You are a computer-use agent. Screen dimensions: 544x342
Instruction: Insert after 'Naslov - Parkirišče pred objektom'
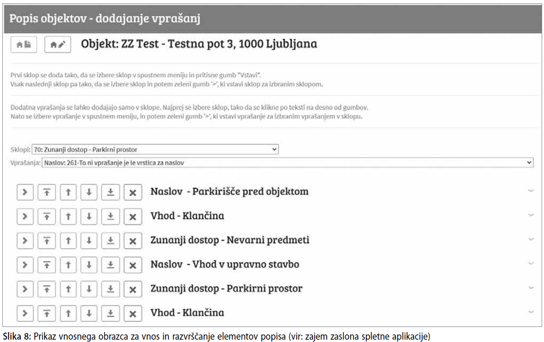(x=25, y=192)
